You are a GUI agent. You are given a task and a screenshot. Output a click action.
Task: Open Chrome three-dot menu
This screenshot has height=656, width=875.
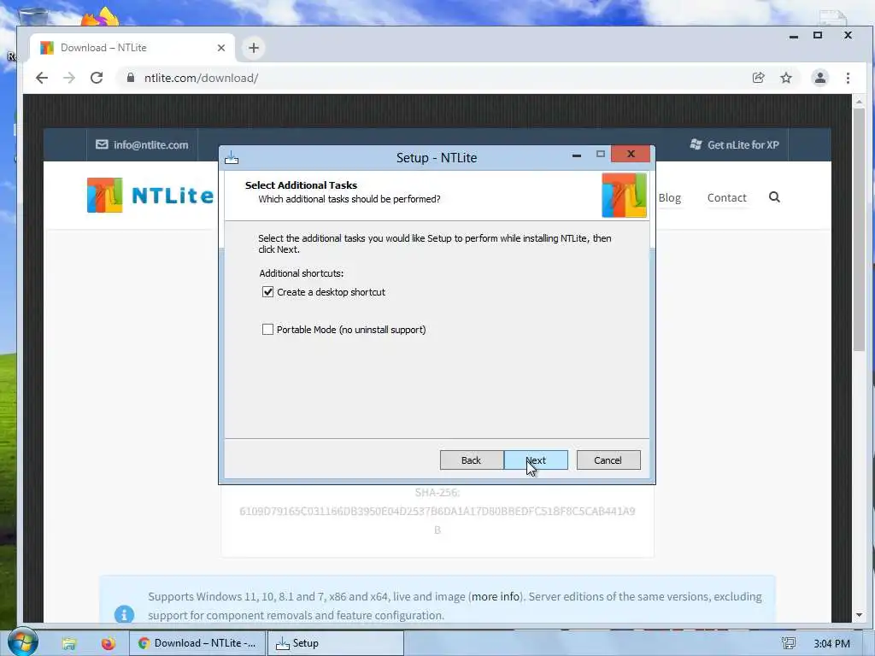click(848, 78)
